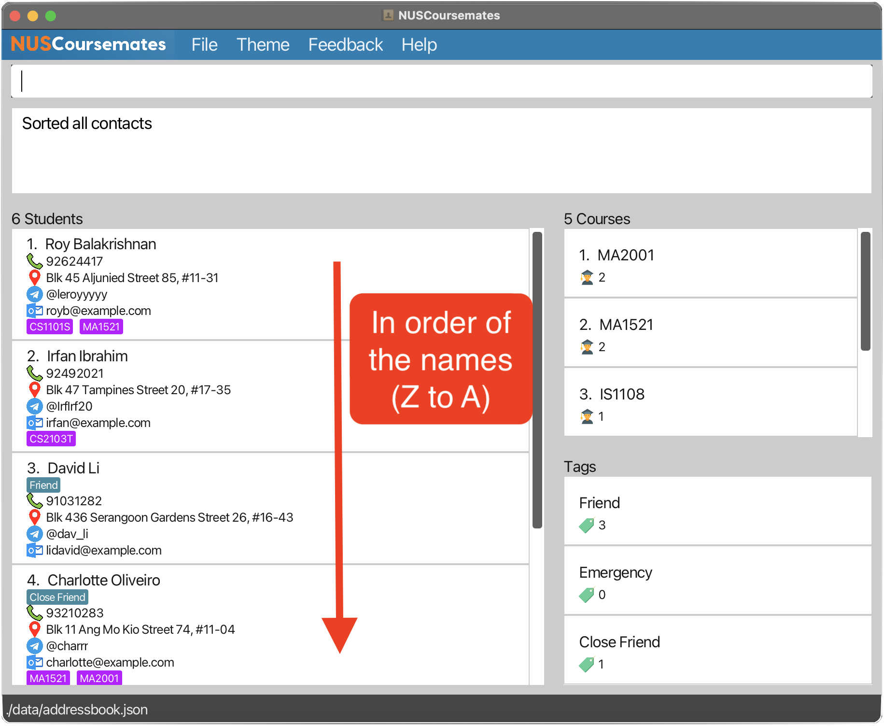884x726 pixels.
Task: Select Irfan's CS2103T course tag
Action: (x=51, y=439)
